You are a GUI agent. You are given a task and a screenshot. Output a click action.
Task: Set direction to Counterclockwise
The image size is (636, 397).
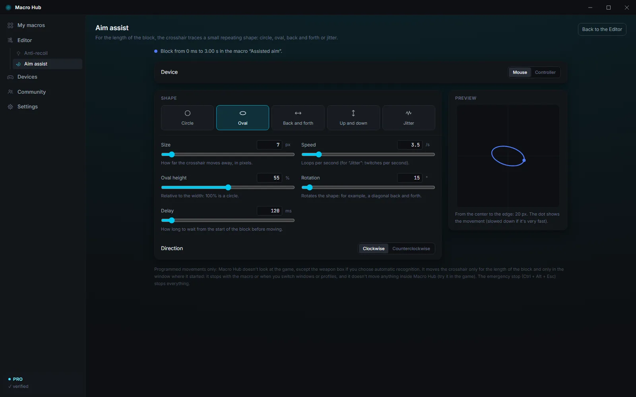pyautogui.click(x=411, y=249)
